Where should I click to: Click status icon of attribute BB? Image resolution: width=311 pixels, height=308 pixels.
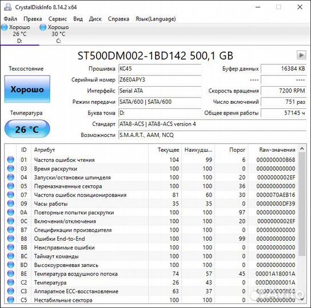point(11,247)
